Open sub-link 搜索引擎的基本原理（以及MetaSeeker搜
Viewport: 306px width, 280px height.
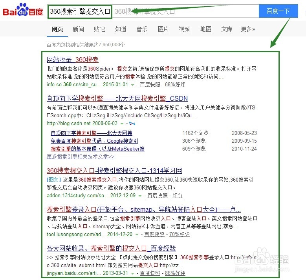click(x=97, y=149)
